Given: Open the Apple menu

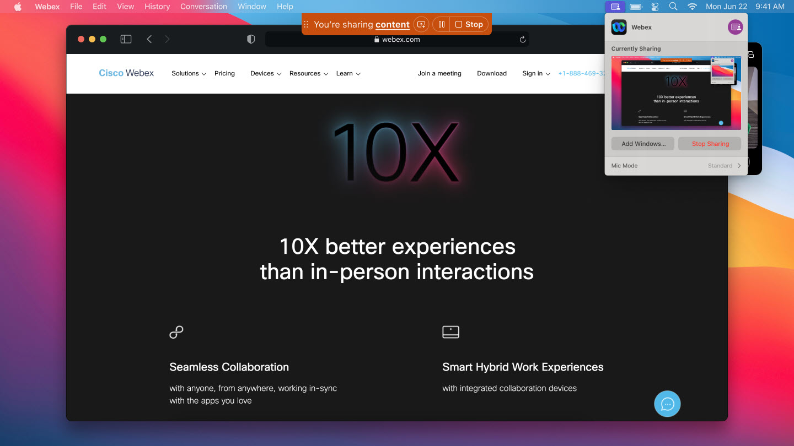Looking at the screenshot, I should [18, 7].
